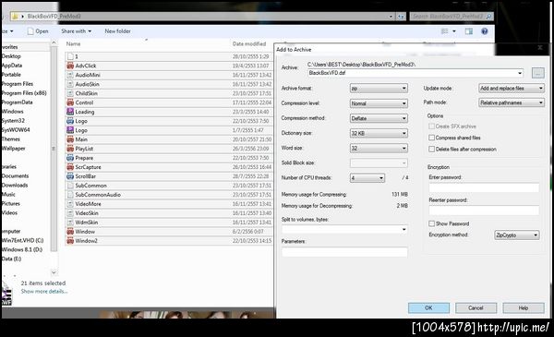Select the Main file icon
The height and width of the screenshot is (337, 554).
click(70, 139)
